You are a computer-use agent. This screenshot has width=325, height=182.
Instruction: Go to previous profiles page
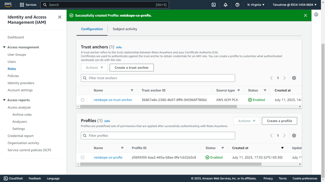(x=271, y=136)
